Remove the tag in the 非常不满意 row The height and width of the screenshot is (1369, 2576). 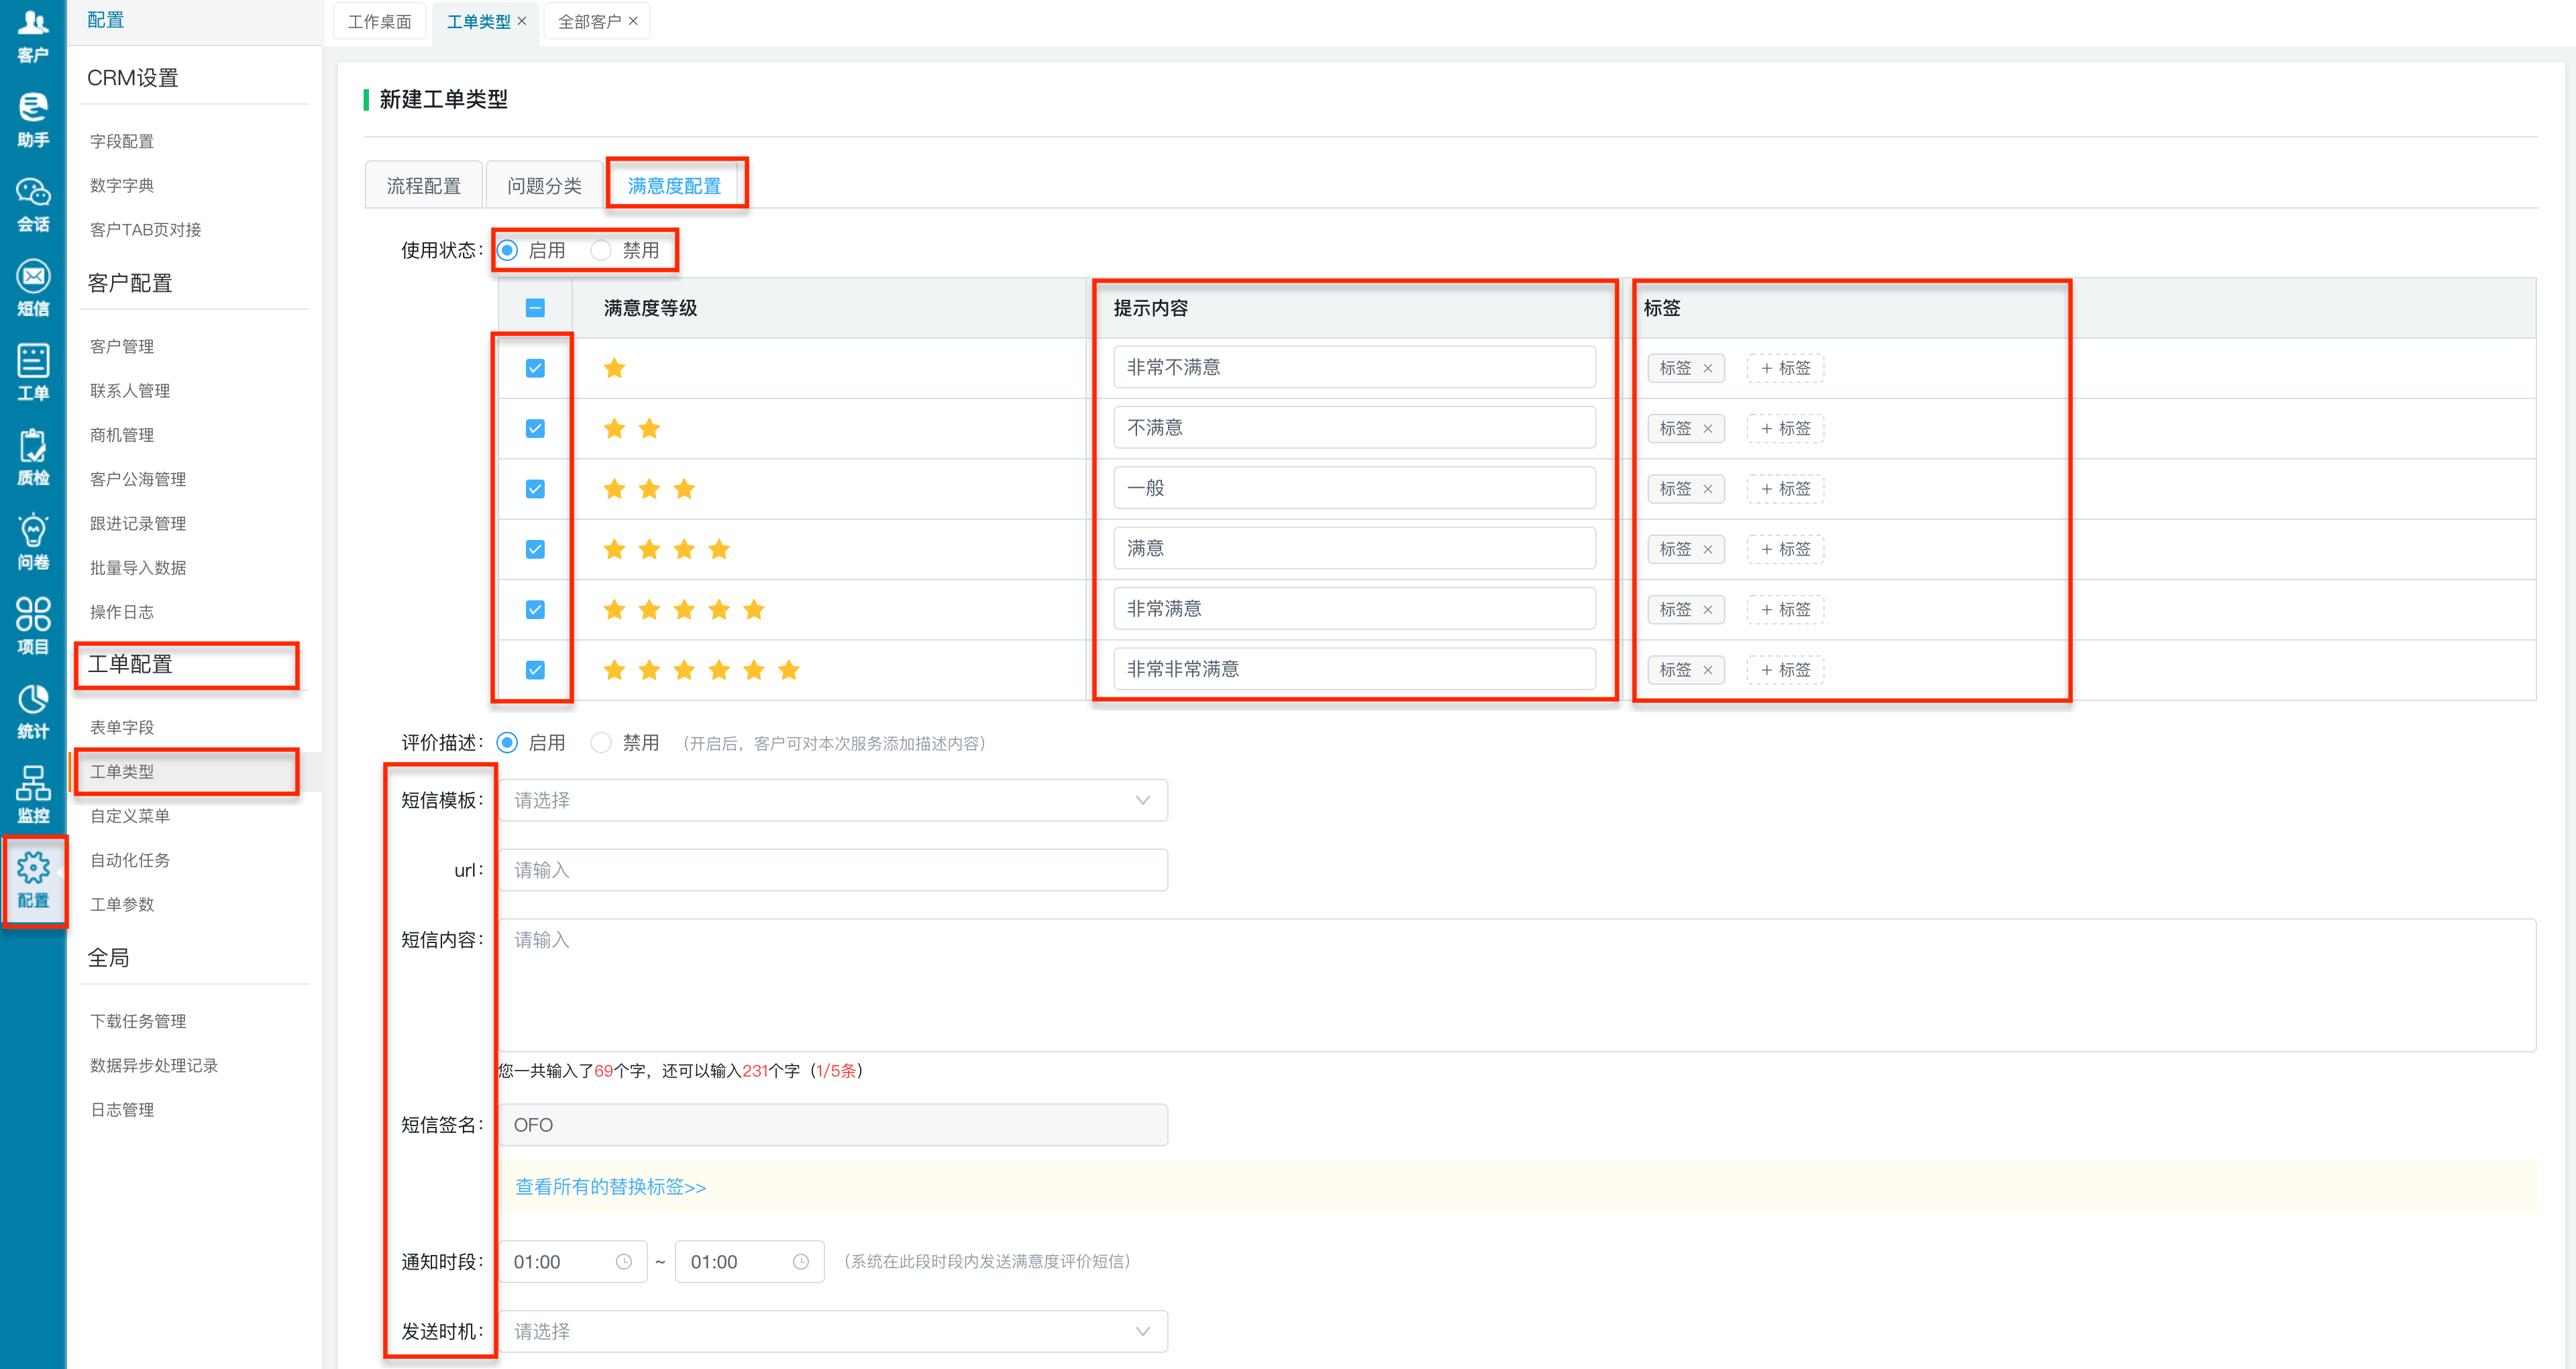click(x=1708, y=368)
